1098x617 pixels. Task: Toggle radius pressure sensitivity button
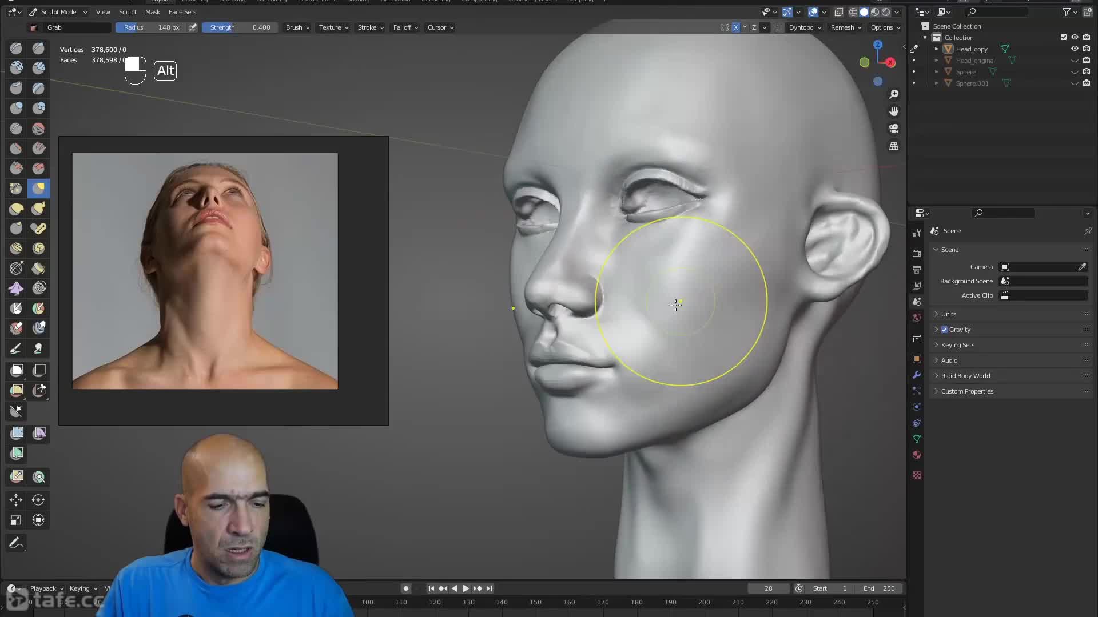[193, 27]
